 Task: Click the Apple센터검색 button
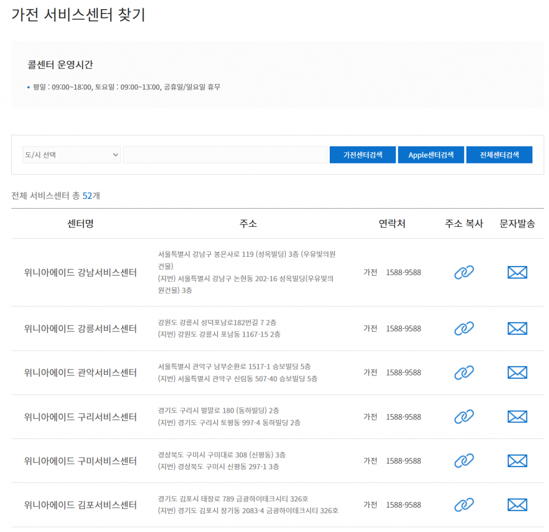[x=431, y=154]
